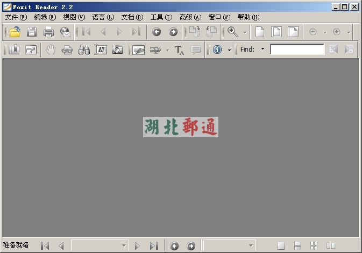Click last page button in status bar

tap(154, 245)
